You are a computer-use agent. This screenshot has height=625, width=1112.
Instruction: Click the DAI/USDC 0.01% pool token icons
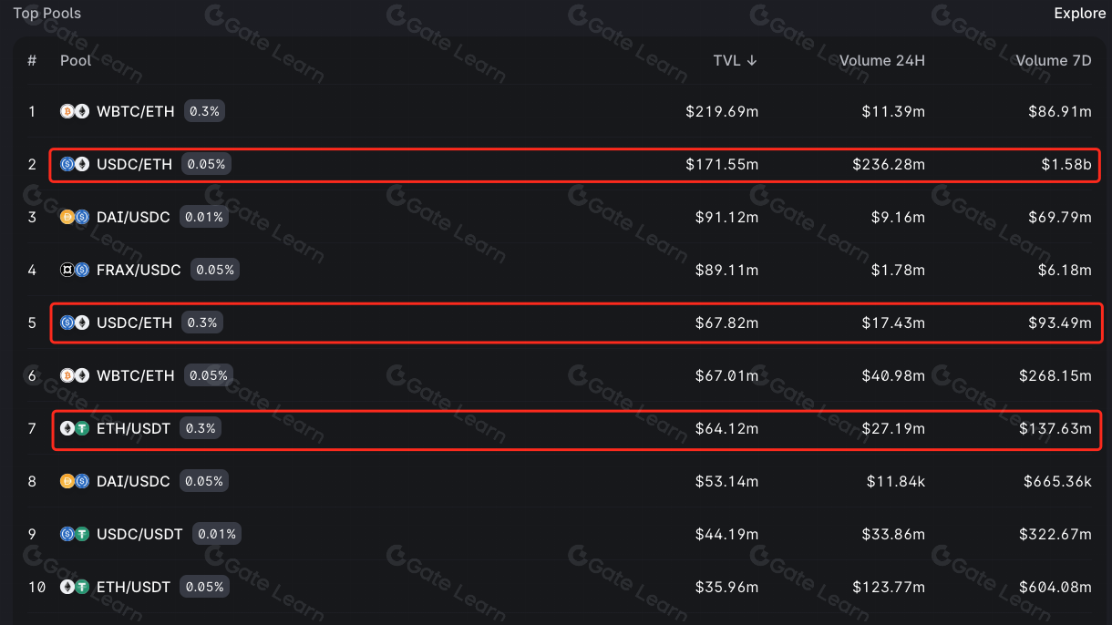pyautogui.click(x=75, y=217)
